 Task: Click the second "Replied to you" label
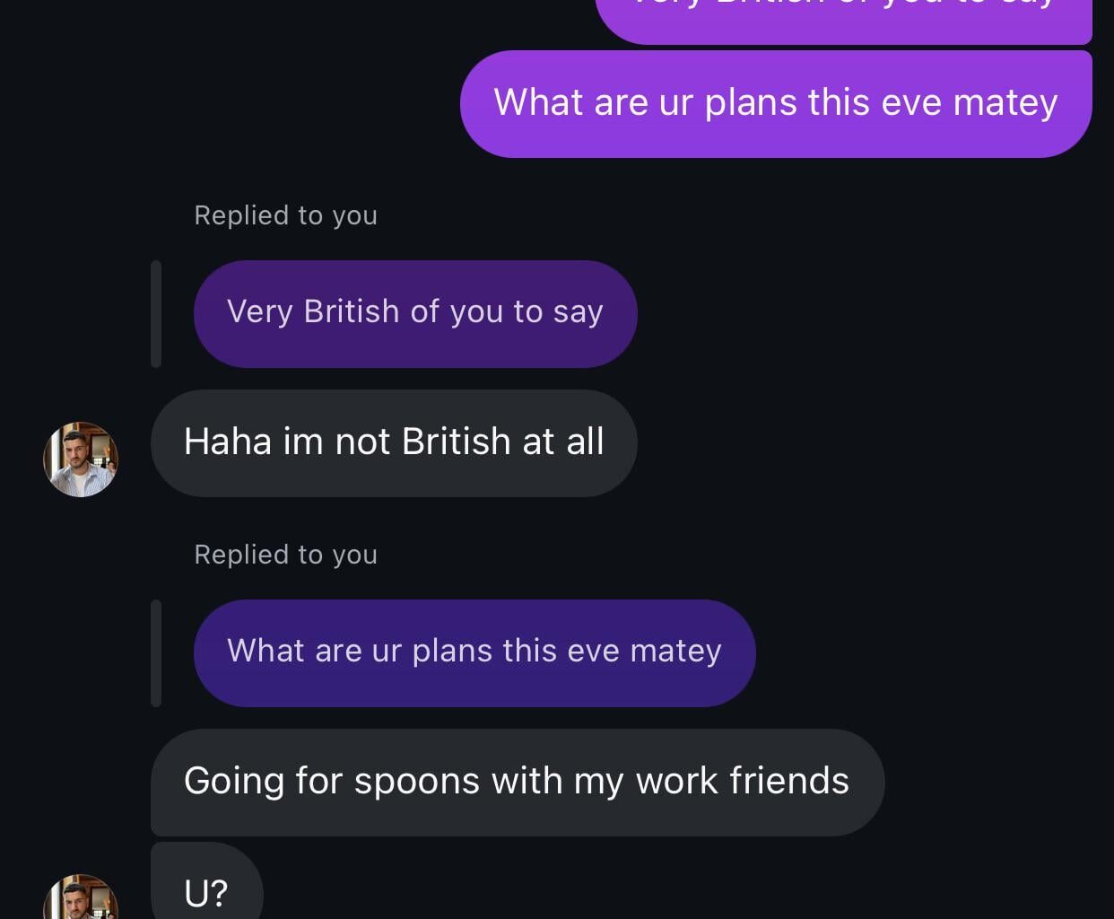(x=285, y=555)
